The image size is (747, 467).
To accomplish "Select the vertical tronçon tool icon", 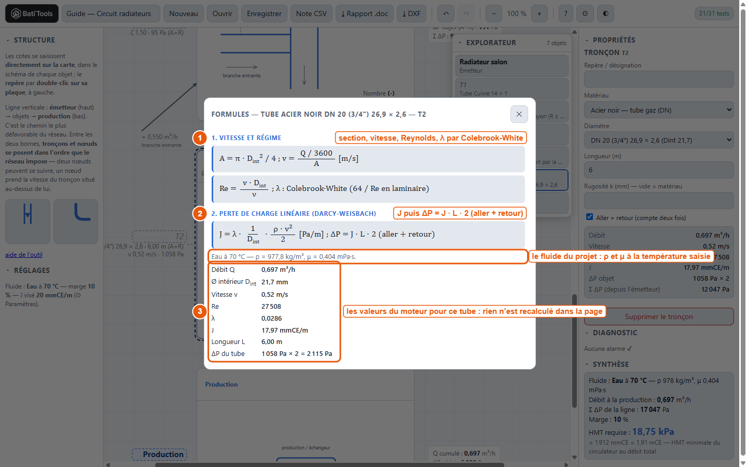I will [28, 222].
